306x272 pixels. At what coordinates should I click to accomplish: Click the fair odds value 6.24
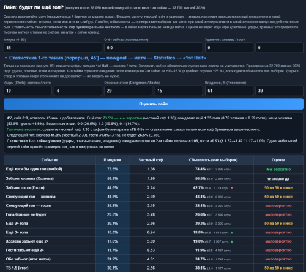click(x=151, y=232)
